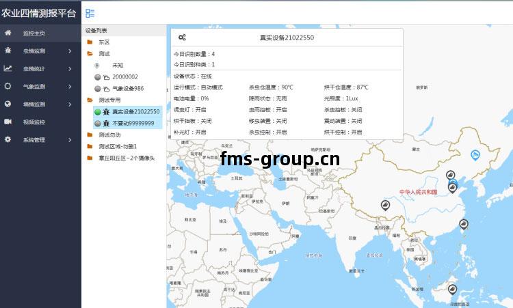
Task: Expand the 虫情统计 submenu chevron
Action: point(70,68)
